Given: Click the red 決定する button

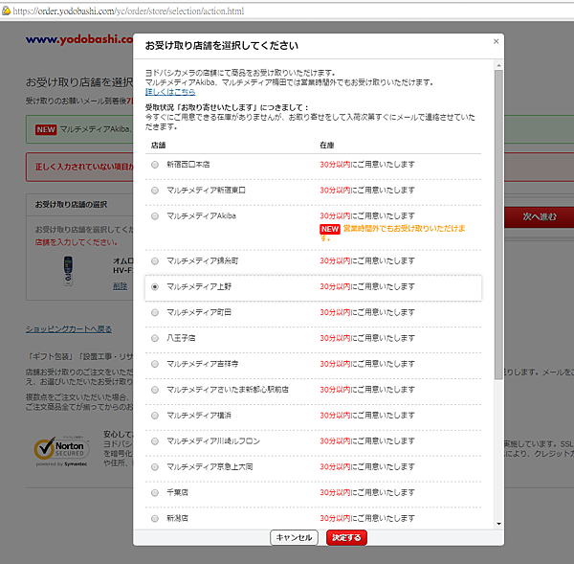Looking at the screenshot, I should 346,537.
